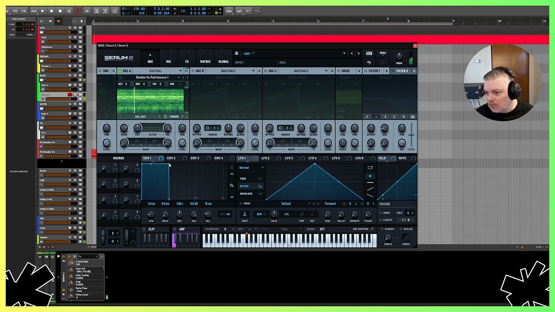
Task: Check the MONO voicing checkbox
Action: pyautogui.click(x=381, y=213)
